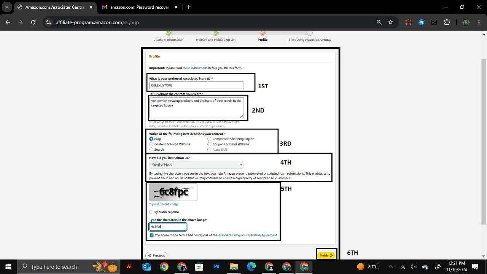The height and width of the screenshot is (274, 487).
Task: Click the captcha image 6c8fpc
Action: pyautogui.click(x=173, y=192)
